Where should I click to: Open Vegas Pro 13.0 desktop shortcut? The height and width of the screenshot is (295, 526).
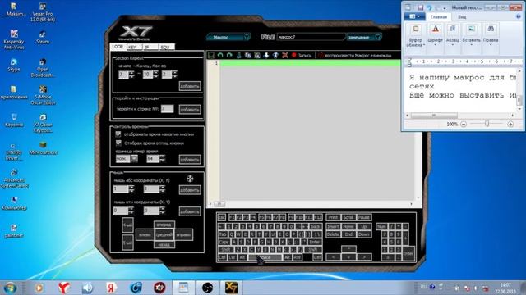point(43,12)
